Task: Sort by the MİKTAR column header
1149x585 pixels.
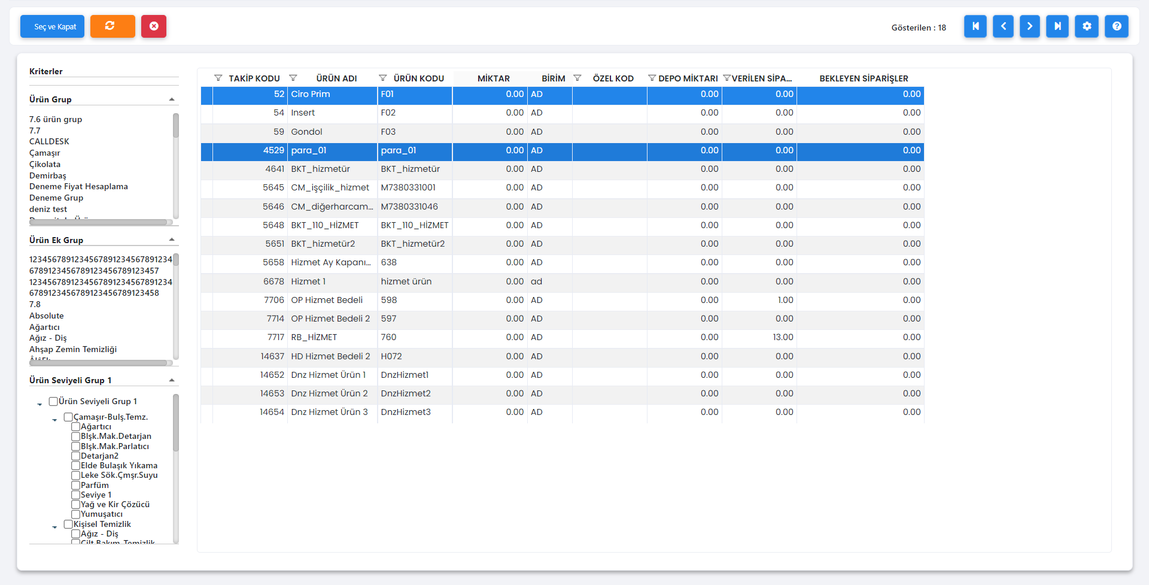Action: point(493,78)
